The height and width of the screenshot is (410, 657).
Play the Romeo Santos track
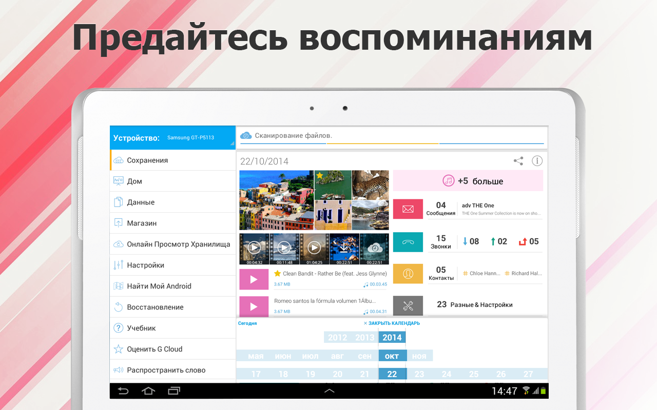point(254,306)
